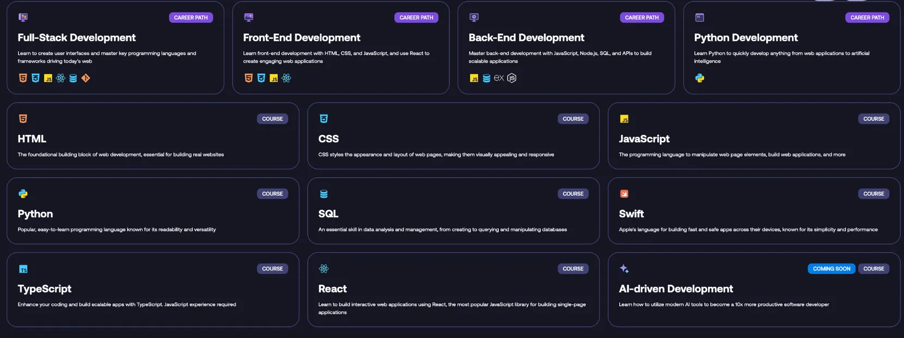Click the COURSE badge on the HTML card
The image size is (904, 338).
point(272,118)
